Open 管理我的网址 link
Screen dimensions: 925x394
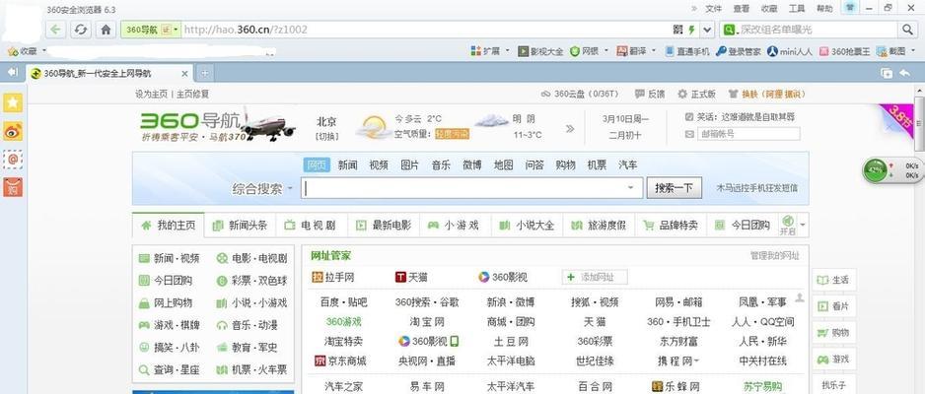pyautogui.click(x=774, y=255)
